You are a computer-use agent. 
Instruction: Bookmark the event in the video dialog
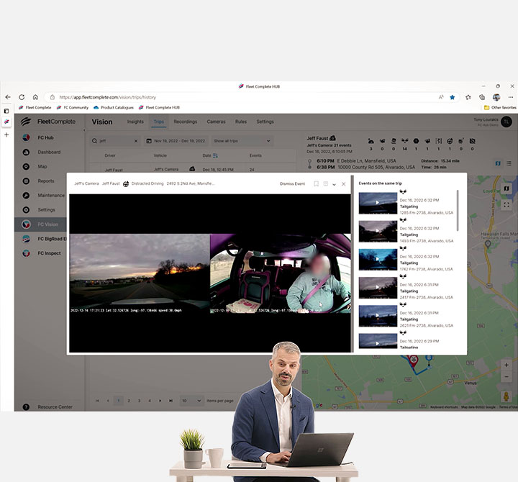pyautogui.click(x=316, y=183)
